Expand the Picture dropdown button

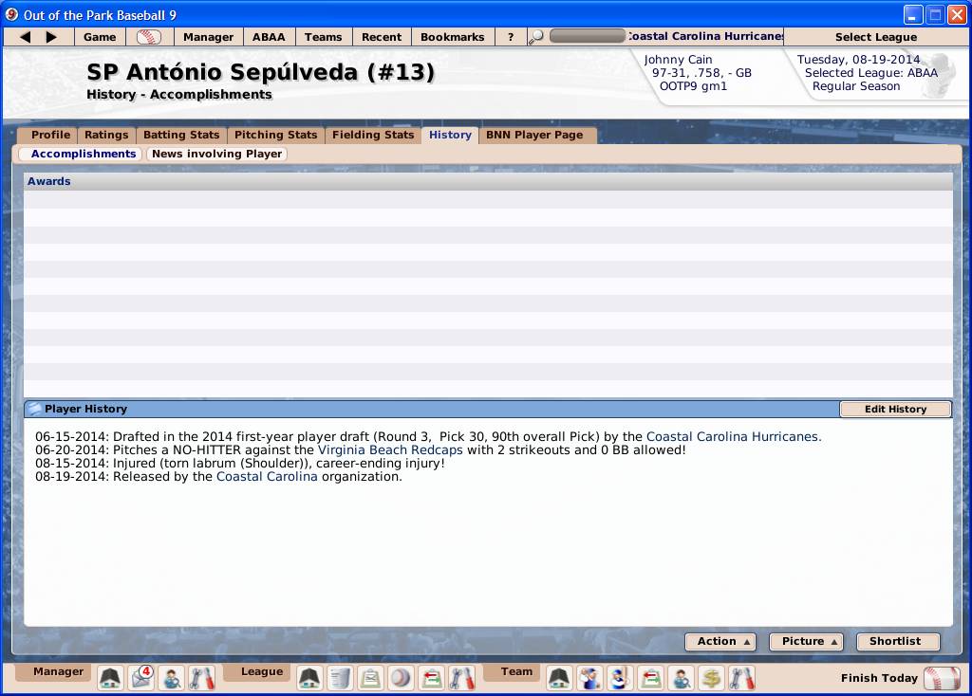click(807, 642)
